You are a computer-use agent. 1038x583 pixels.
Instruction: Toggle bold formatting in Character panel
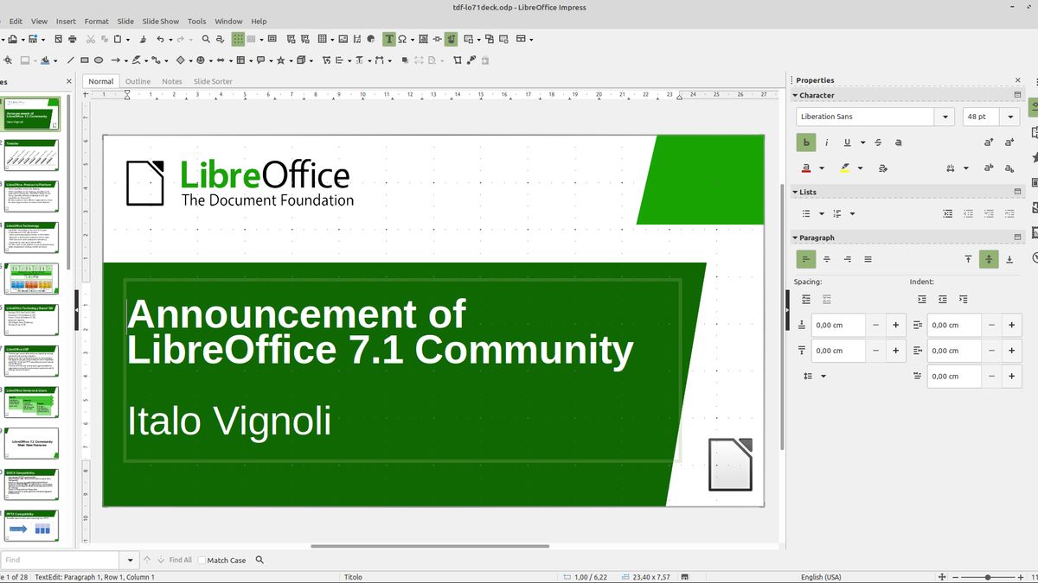[806, 142]
